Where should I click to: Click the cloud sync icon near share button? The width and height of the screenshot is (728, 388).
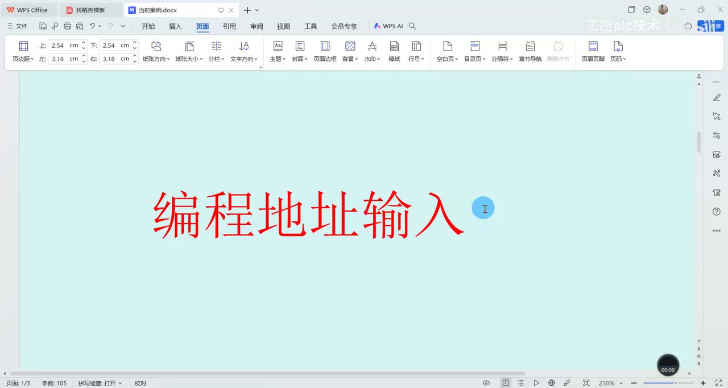coord(688,26)
